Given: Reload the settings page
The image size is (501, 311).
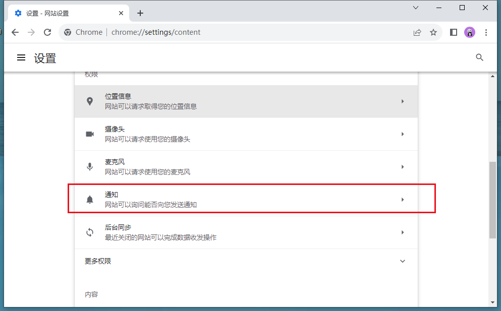Looking at the screenshot, I should 47,32.
